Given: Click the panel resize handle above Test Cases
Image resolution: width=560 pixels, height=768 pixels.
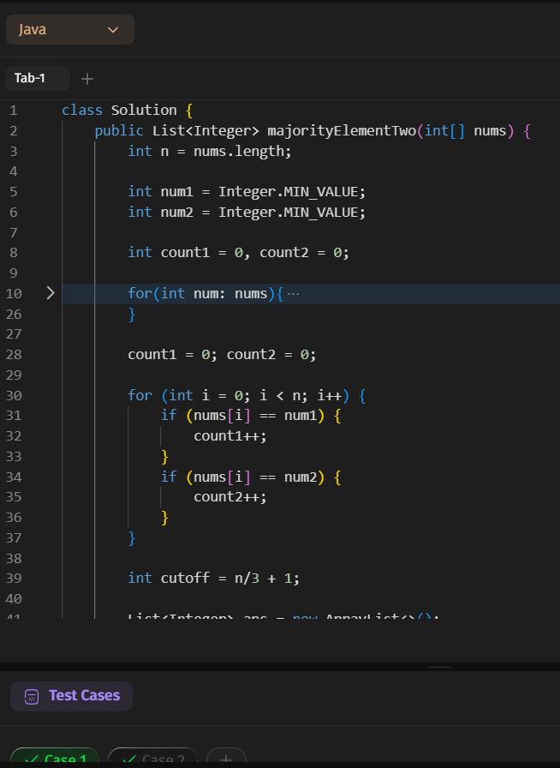Looking at the screenshot, I should (x=439, y=667).
